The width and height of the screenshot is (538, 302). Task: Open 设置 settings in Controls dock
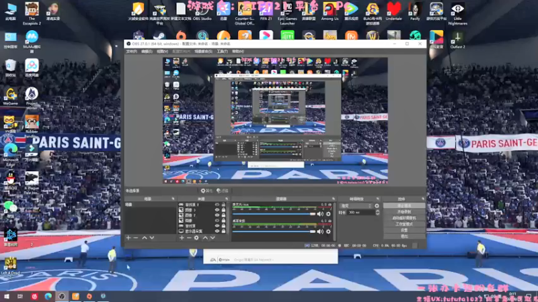[404, 230]
